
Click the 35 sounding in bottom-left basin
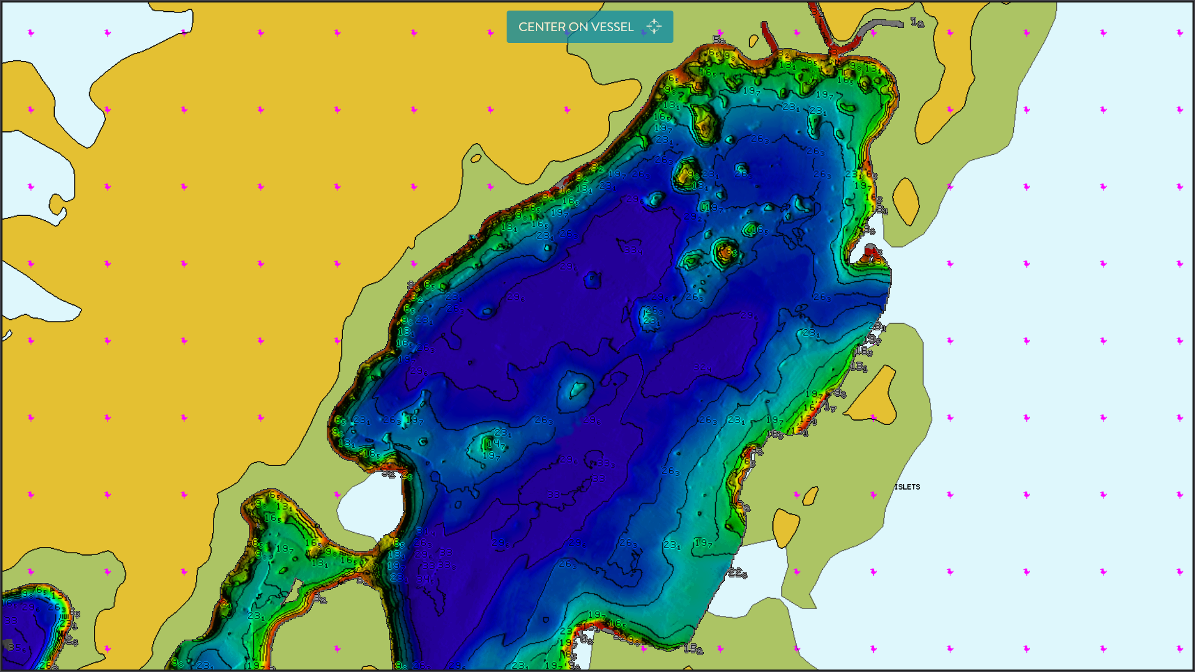pyautogui.click(x=17, y=648)
